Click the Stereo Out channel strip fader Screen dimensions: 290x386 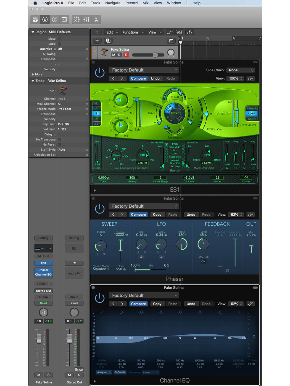(70, 339)
